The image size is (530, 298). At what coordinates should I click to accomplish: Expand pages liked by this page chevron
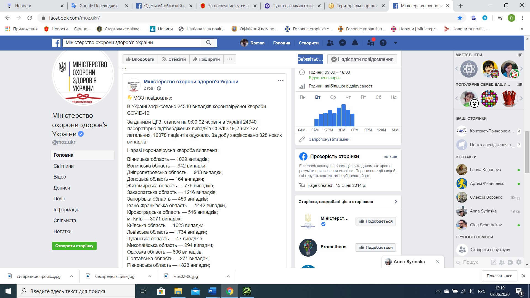[x=396, y=202]
